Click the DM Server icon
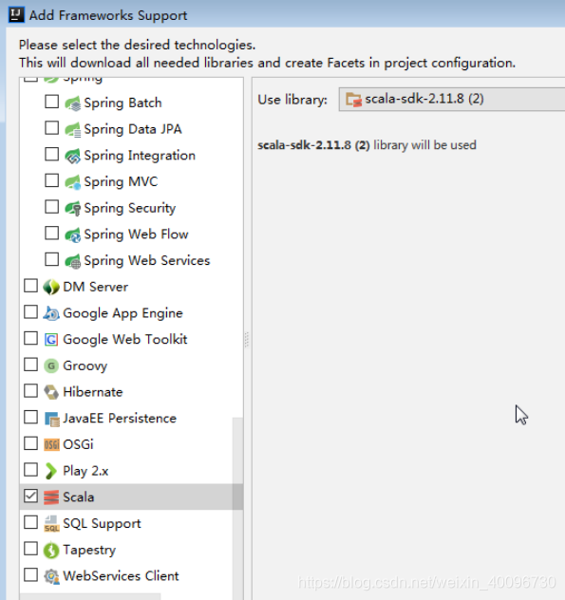Screen dimensions: 565x600 pos(51,287)
